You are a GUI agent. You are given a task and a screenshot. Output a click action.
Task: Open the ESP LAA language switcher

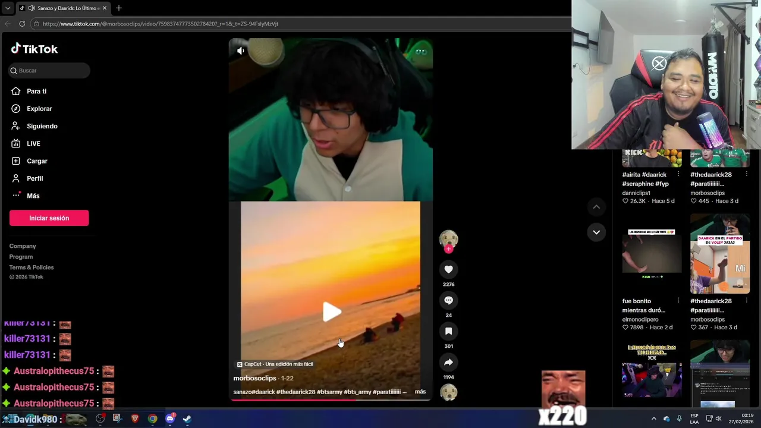pyautogui.click(x=694, y=418)
